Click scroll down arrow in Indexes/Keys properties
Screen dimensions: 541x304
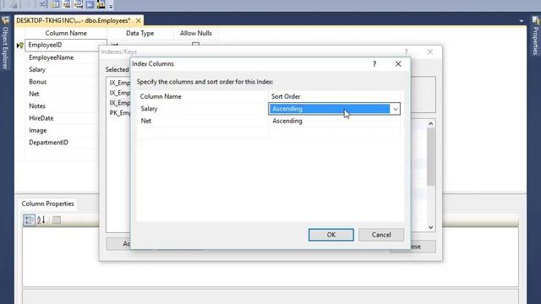pos(430,227)
